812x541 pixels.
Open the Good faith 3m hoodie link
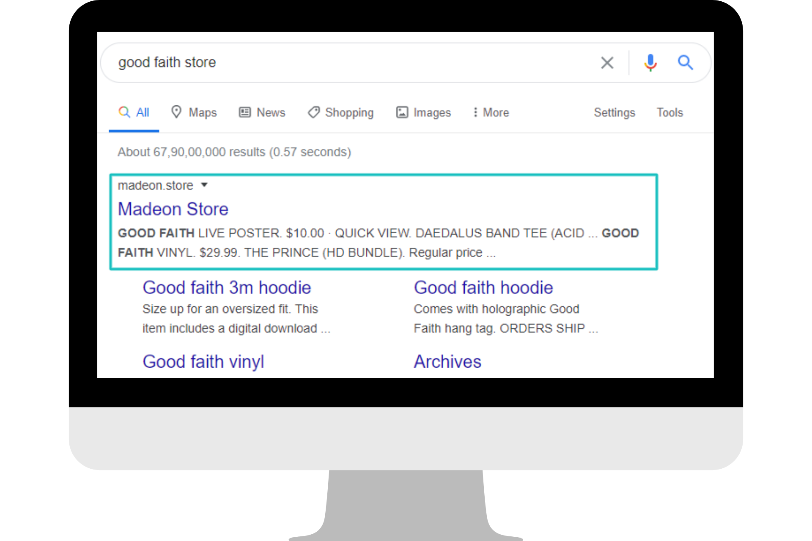227,288
